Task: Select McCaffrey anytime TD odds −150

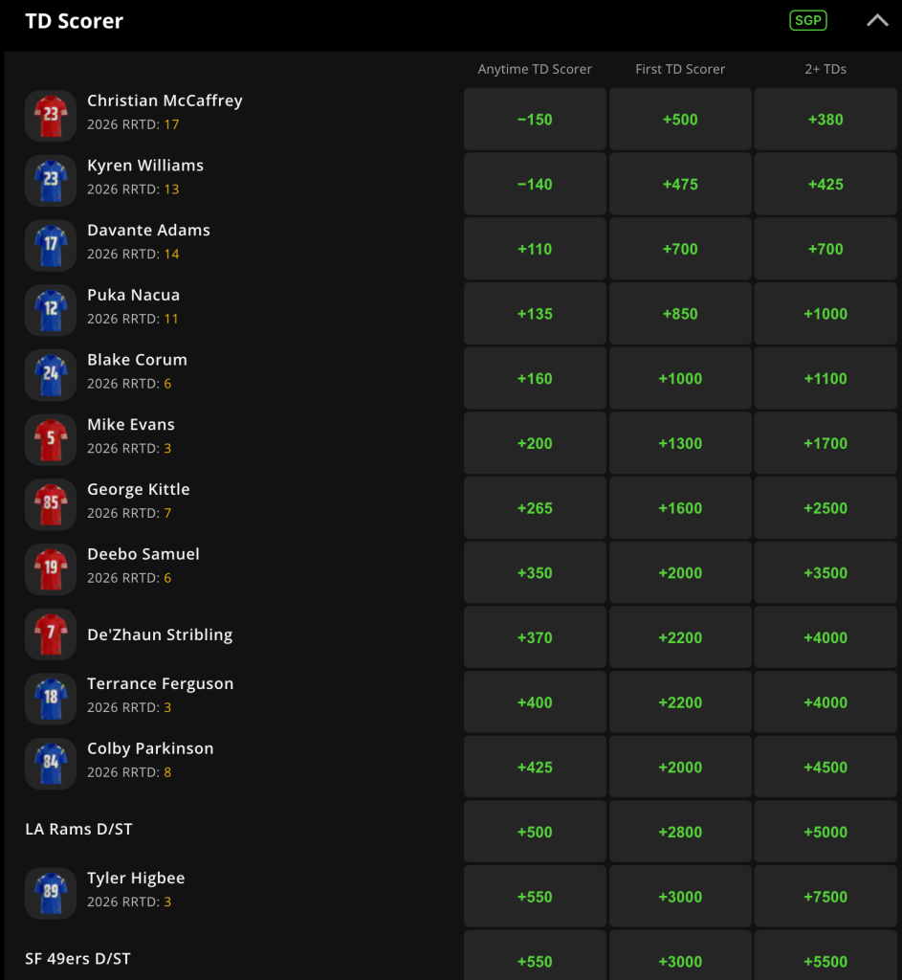Action: (x=535, y=119)
